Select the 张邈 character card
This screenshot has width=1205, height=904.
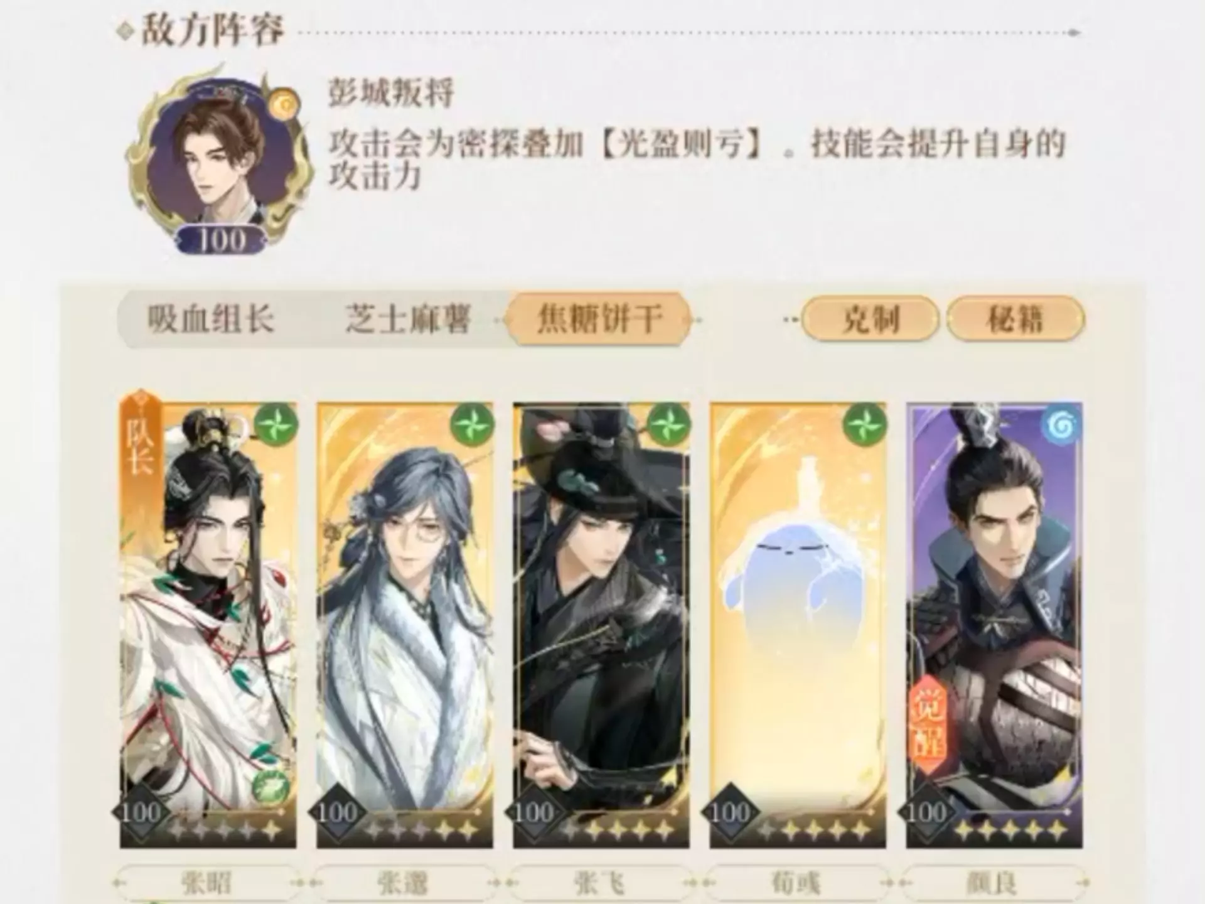tap(405, 625)
